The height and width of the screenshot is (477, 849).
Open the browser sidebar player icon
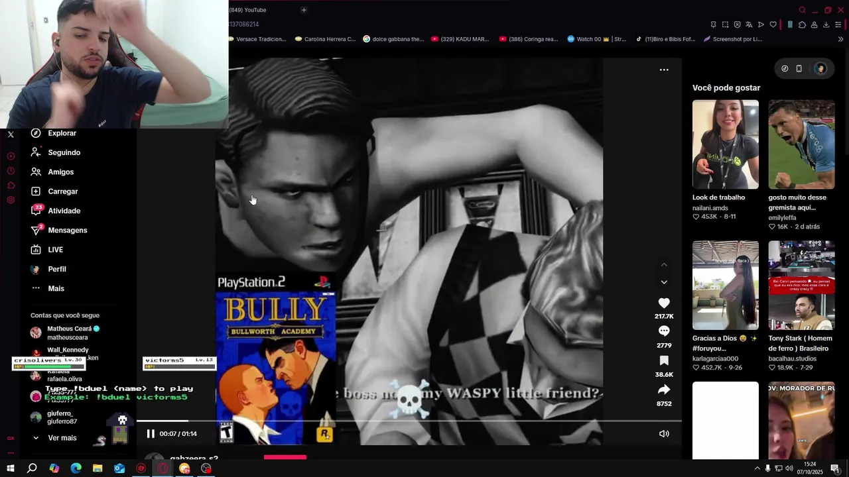11,156
